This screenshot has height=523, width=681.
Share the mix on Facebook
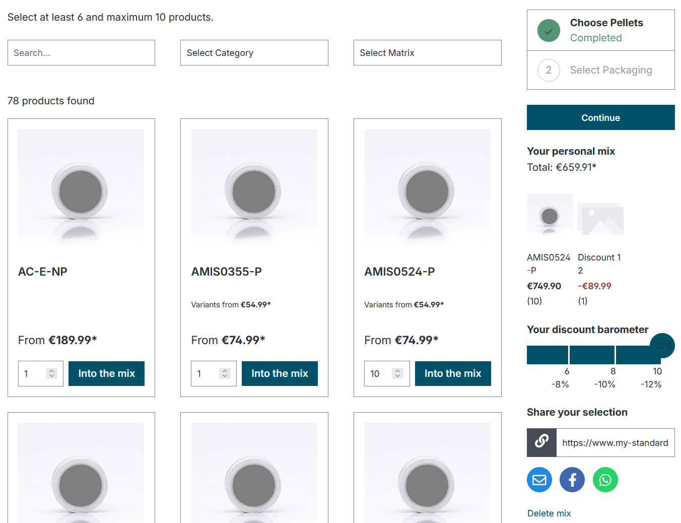(x=572, y=480)
